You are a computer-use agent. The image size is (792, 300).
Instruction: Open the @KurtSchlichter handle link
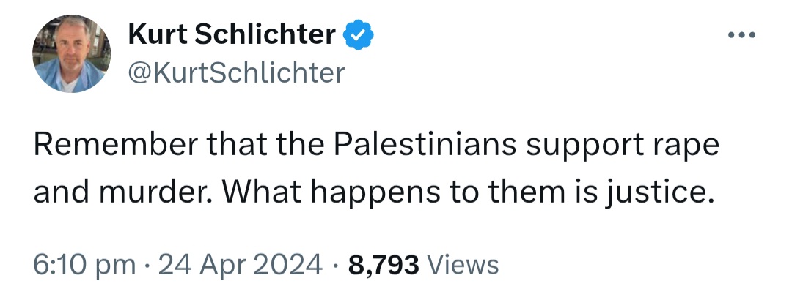[x=236, y=72]
